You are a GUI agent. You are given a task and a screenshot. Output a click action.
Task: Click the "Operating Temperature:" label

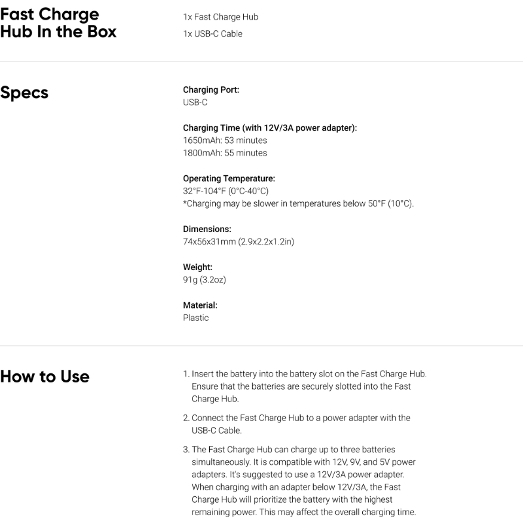[229, 178]
